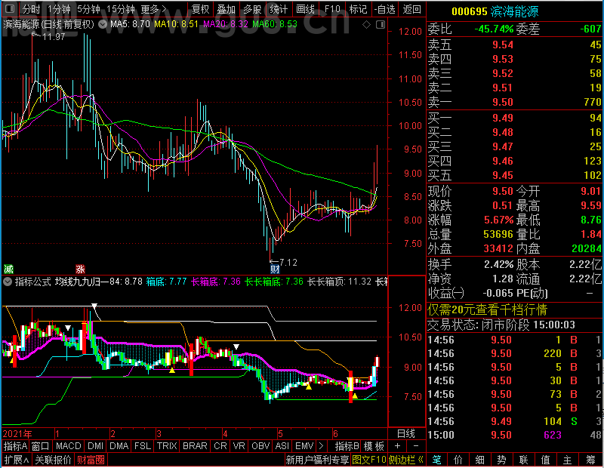This screenshot has height=468, width=604.
Task: Select the 筹 chip distribution tab
Action: [x=590, y=460]
